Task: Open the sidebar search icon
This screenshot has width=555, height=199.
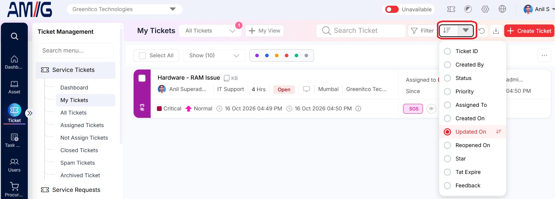Action: click(14, 36)
